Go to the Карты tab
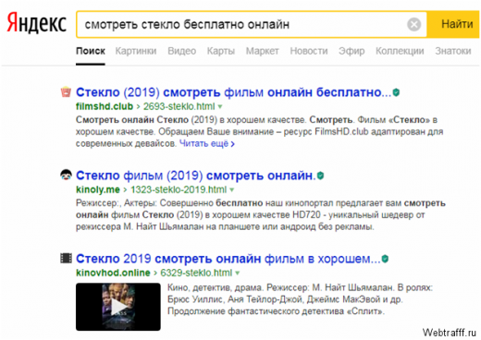This screenshot has height=340, width=481. point(221,51)
